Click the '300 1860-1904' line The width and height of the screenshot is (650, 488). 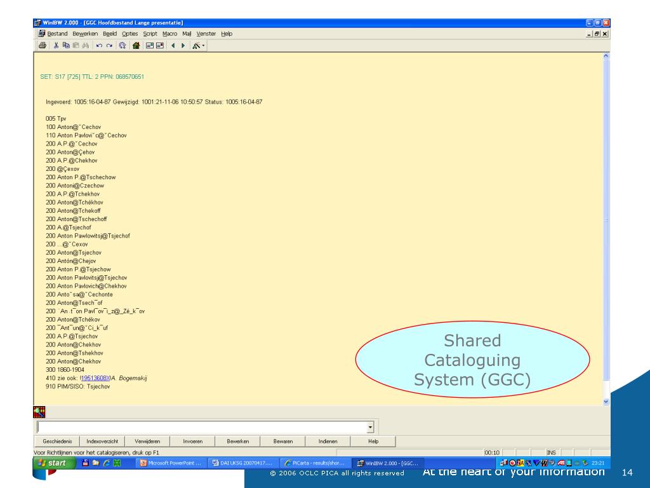(65, 370)
